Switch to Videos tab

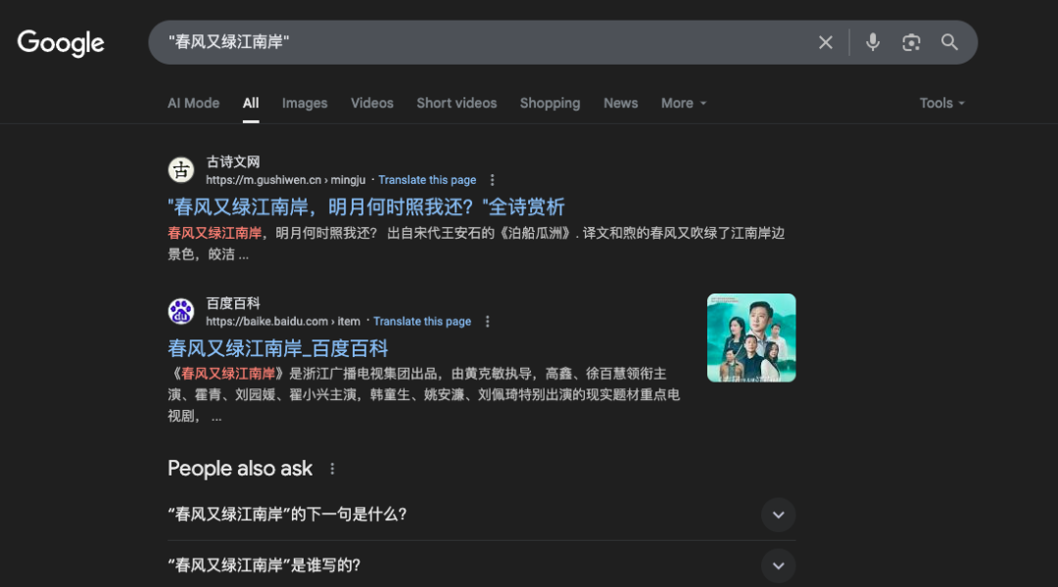coord(372,103)
